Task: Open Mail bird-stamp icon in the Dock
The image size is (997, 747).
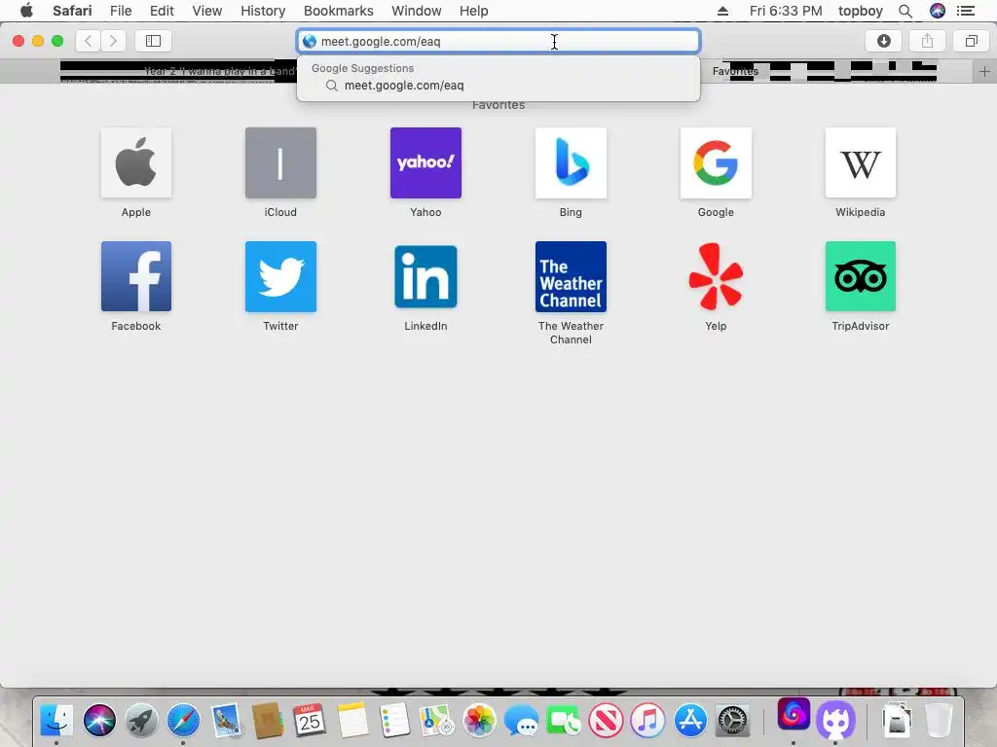Action: click(x=226, y=721)
